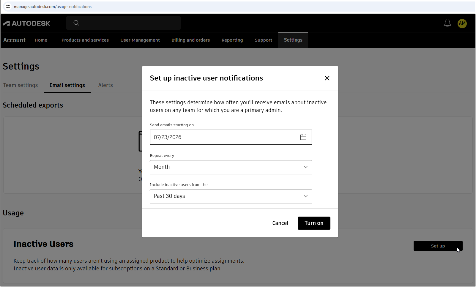Open Products and services menu
The height and width of the screenshot is (287, 476).
click(x=85, y=40)
